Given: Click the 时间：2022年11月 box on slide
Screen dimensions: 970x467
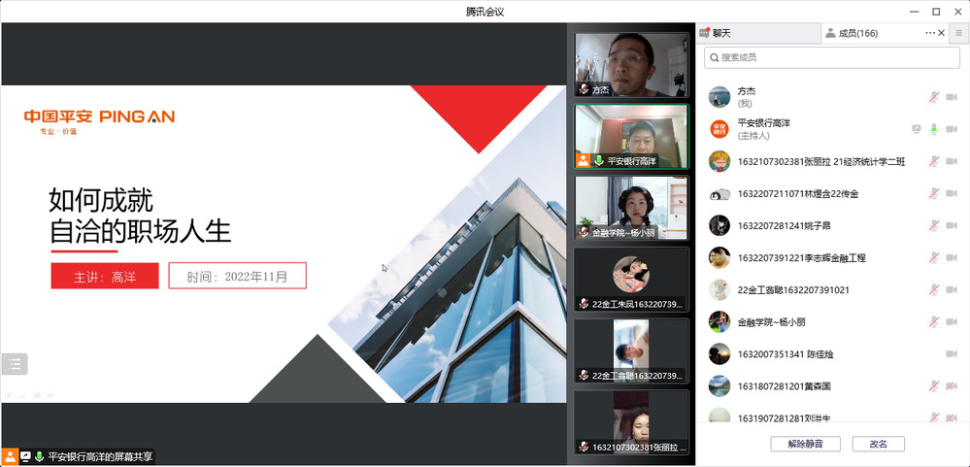Looking at the screenshot, I should pyautogui.click(x=238, y=276).
